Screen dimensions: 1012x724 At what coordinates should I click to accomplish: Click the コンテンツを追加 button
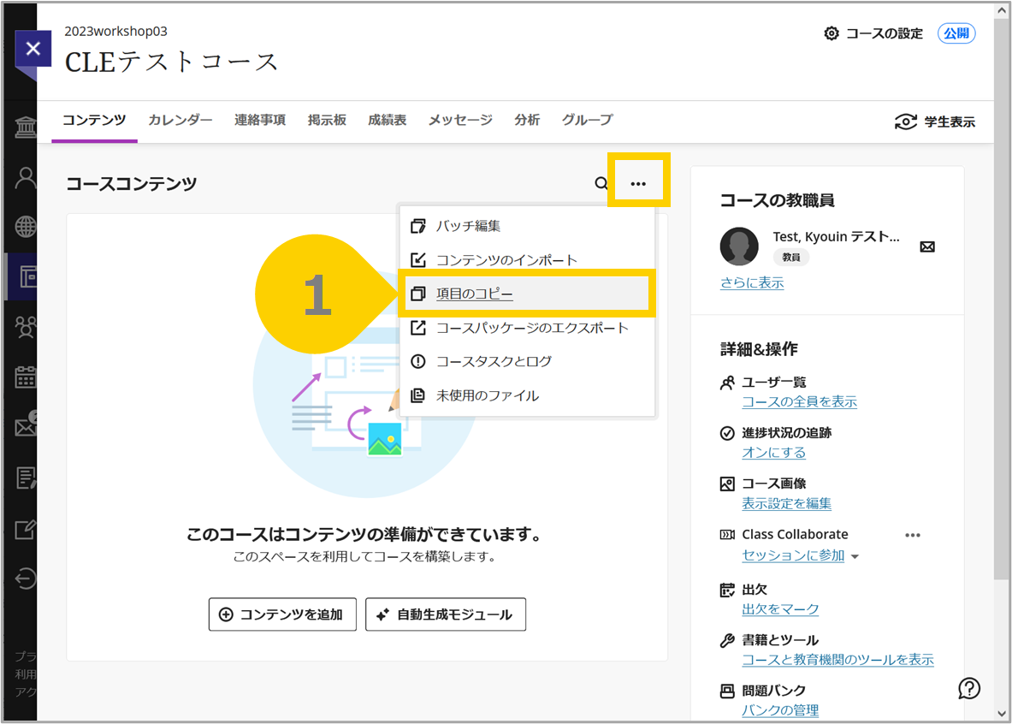282,614
